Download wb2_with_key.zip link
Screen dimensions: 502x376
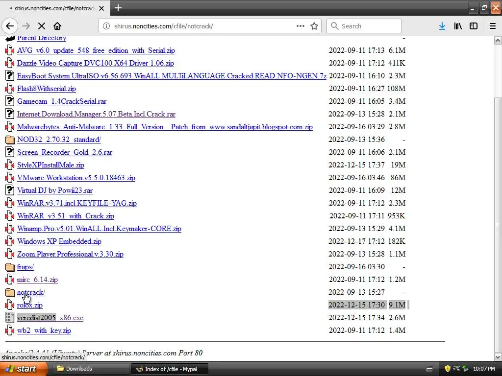coord(44,330)
